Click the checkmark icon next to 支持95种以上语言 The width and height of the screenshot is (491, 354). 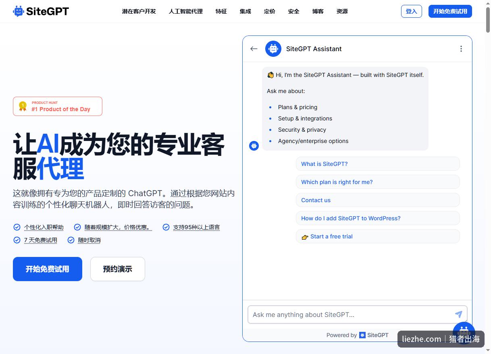click(x=166, y=227)
